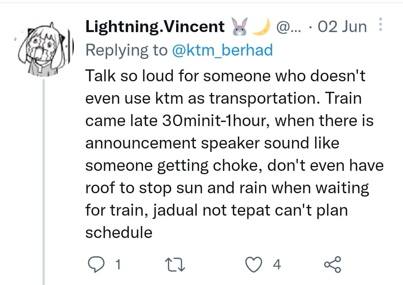Open the share icon on the tweet

[332, 264]
